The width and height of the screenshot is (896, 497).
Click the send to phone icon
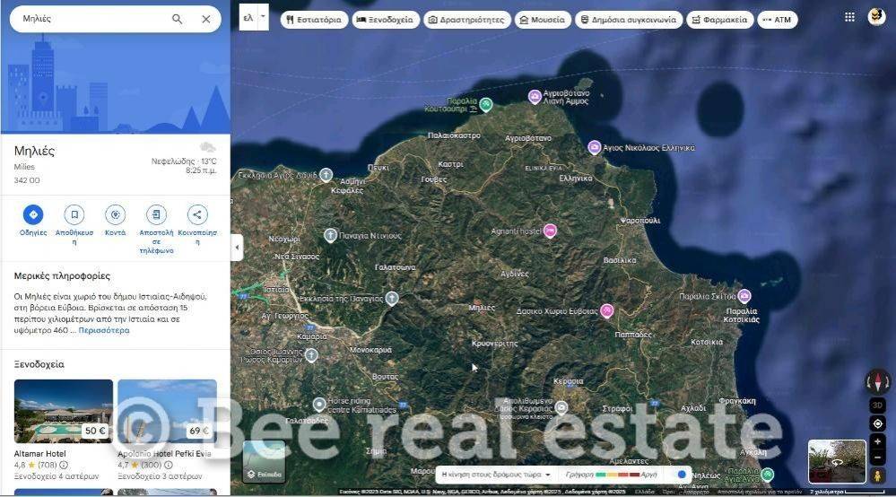[156, 214]
